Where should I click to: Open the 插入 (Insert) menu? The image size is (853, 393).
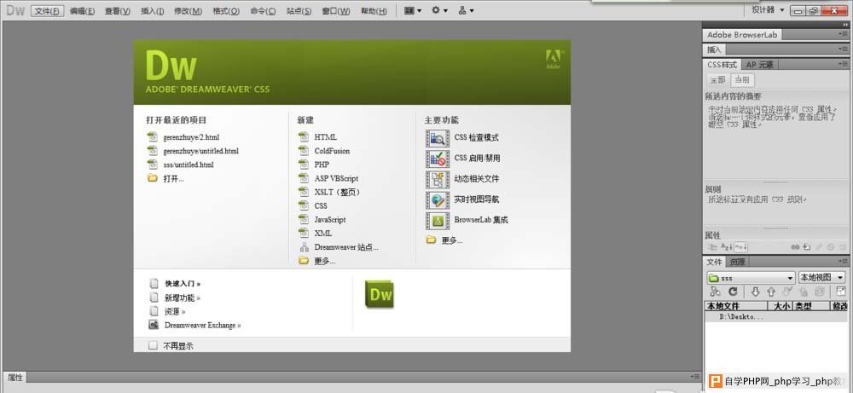pyautogui.click(x=153, y=10)
